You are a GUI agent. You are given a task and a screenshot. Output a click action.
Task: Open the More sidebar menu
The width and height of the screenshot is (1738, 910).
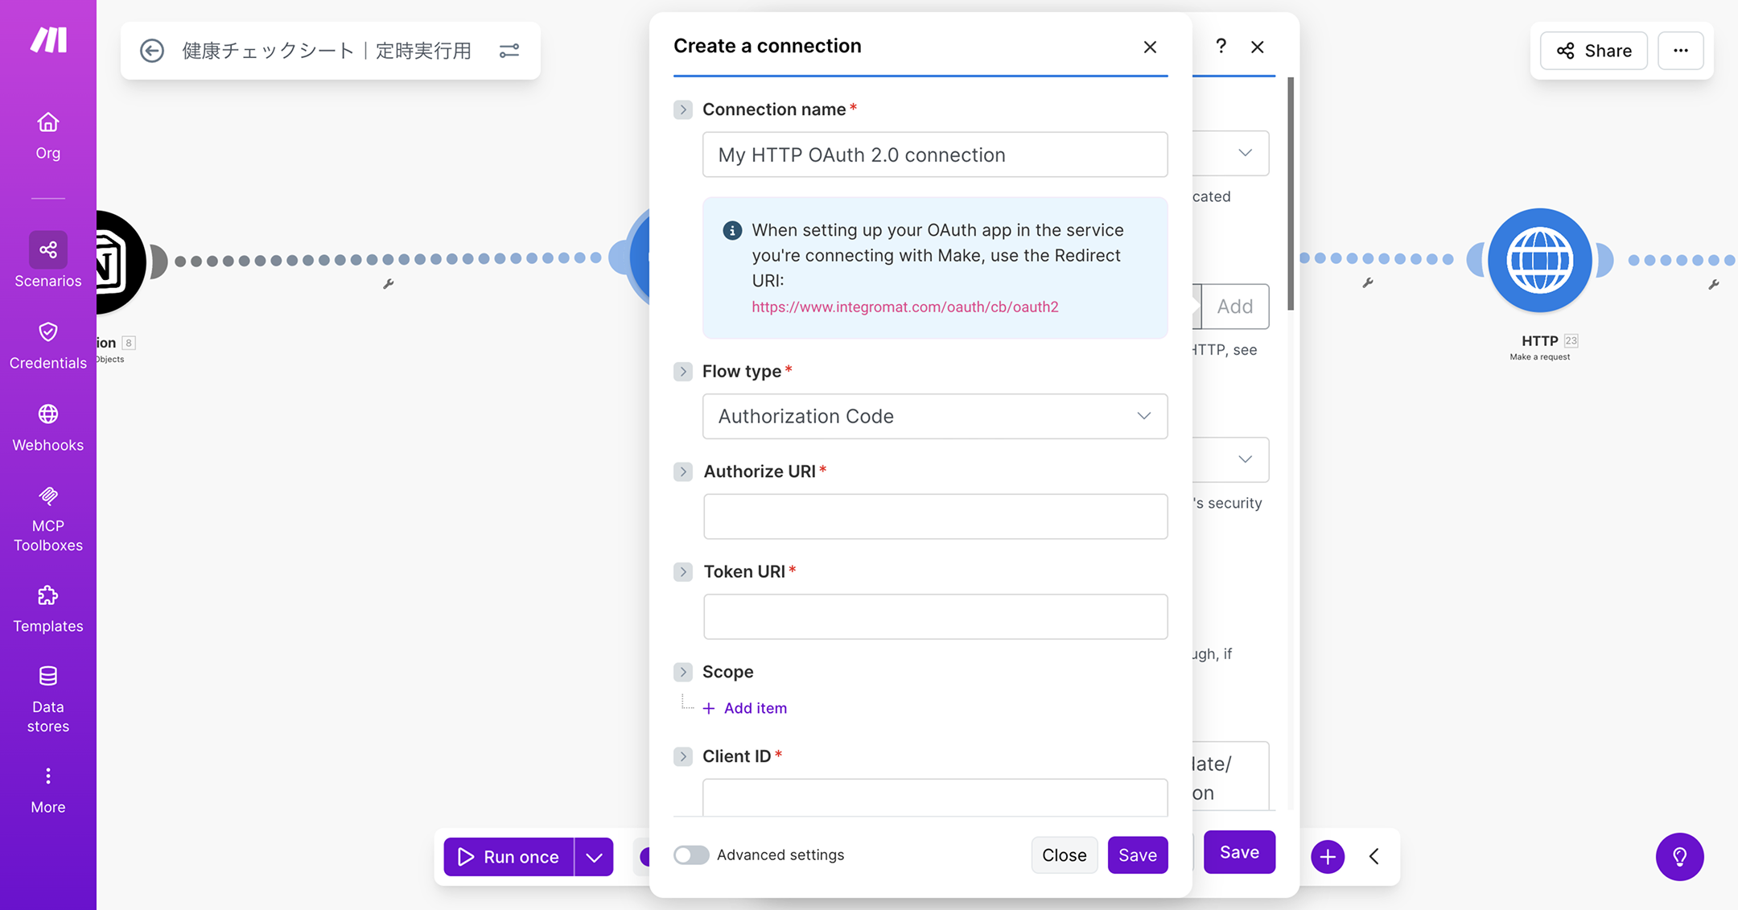(48, 789)
